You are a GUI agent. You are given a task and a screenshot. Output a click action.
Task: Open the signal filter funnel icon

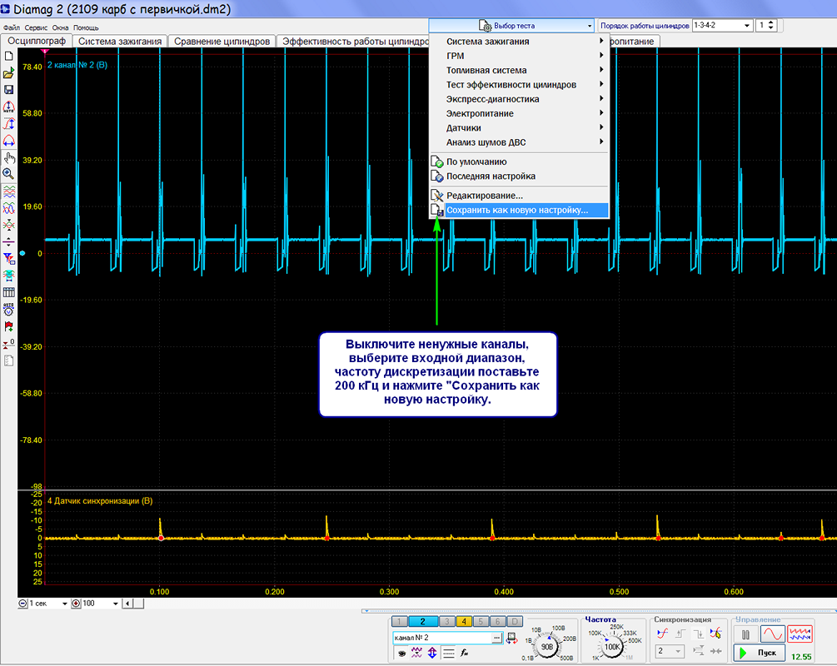point(8,258)
